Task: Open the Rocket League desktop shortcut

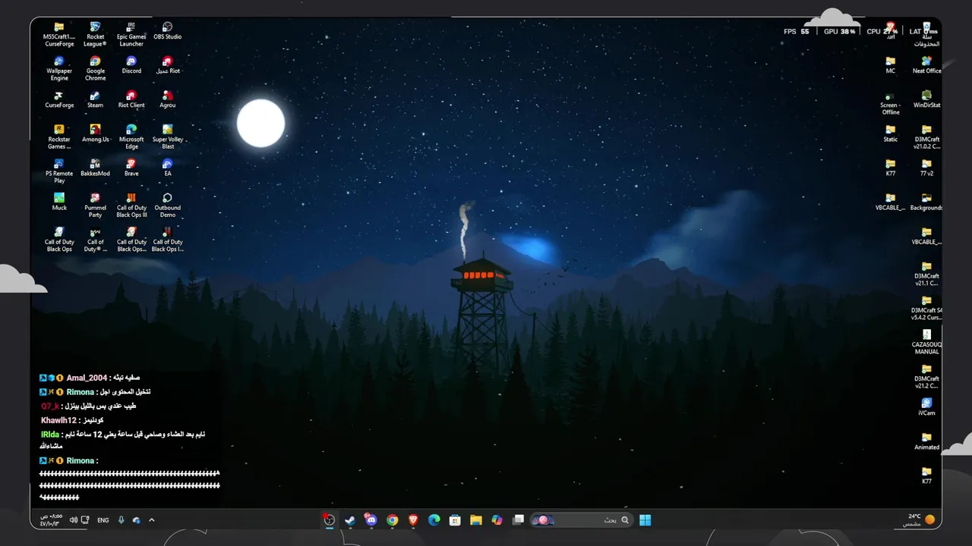Action: click(x=95, y=34)
